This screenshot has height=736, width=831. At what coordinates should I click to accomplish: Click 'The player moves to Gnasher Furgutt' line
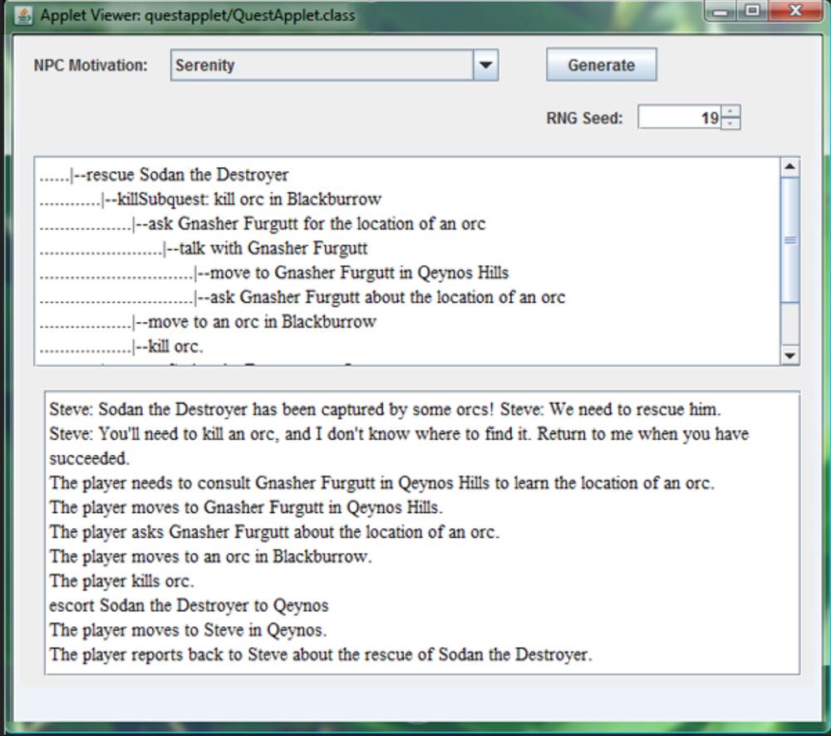coord(246,507)
